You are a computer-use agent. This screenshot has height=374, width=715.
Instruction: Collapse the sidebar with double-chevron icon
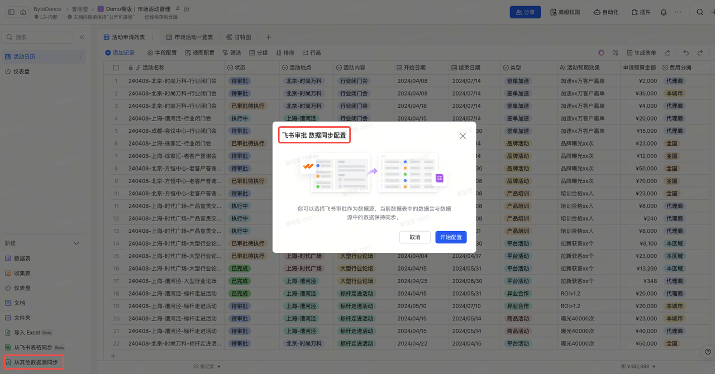point(82,37)
